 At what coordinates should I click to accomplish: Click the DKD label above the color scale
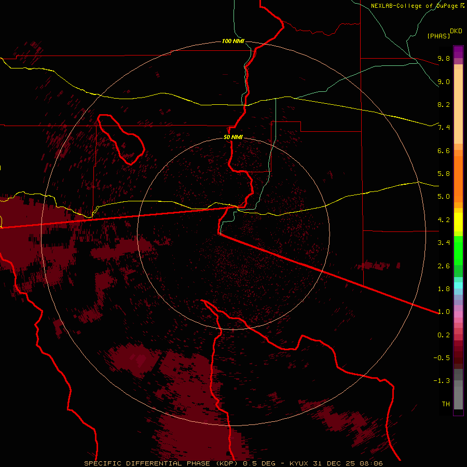point(456,31)
